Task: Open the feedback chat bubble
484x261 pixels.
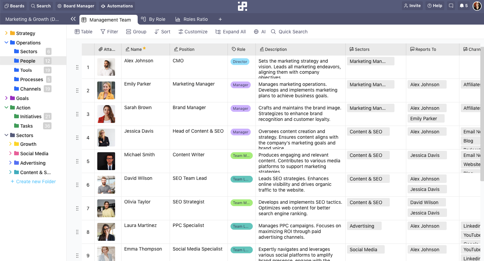Action: (x=451, y=5)
